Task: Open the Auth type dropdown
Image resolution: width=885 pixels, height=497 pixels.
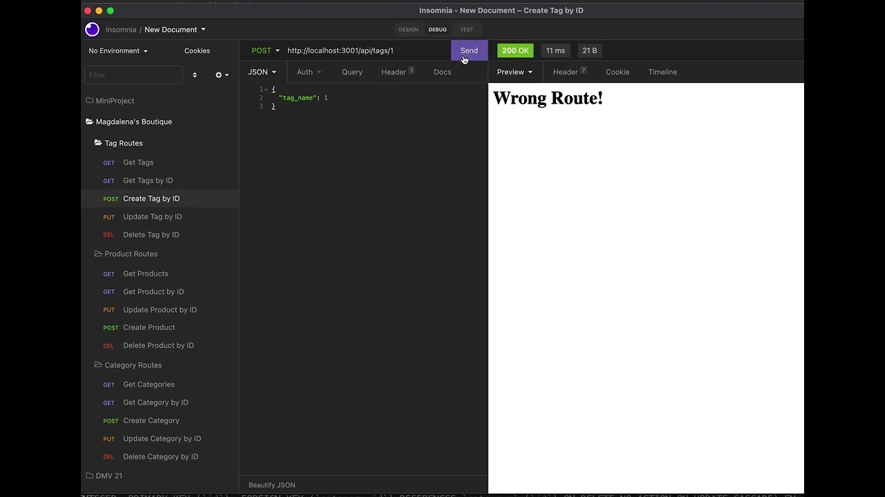Action: point(308,72)
